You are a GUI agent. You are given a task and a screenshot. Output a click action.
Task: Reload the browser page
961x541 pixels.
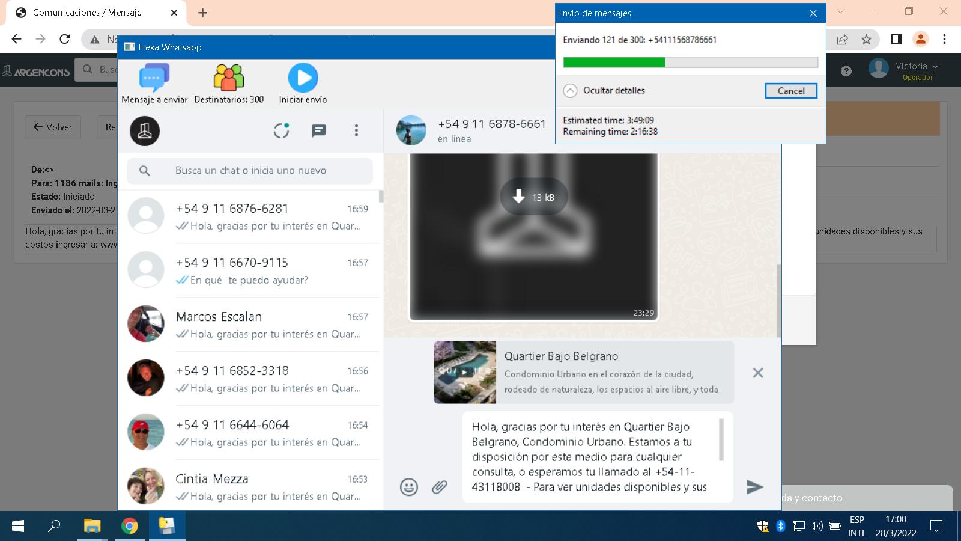[64, 39]
